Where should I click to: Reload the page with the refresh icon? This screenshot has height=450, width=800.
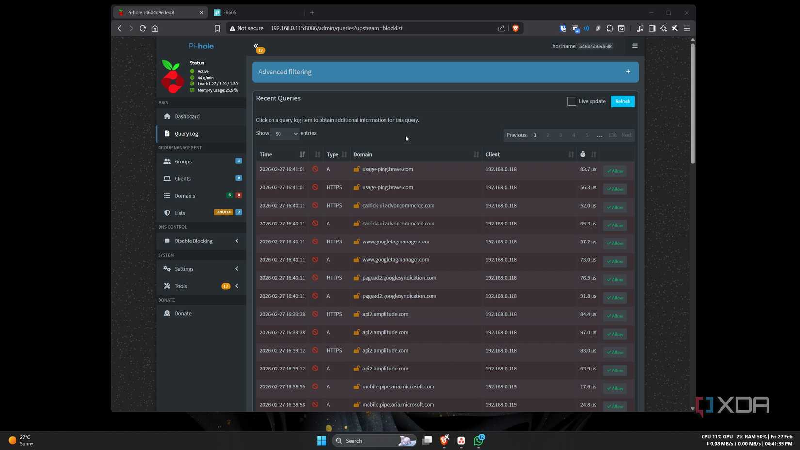click(x=143, y=28)
